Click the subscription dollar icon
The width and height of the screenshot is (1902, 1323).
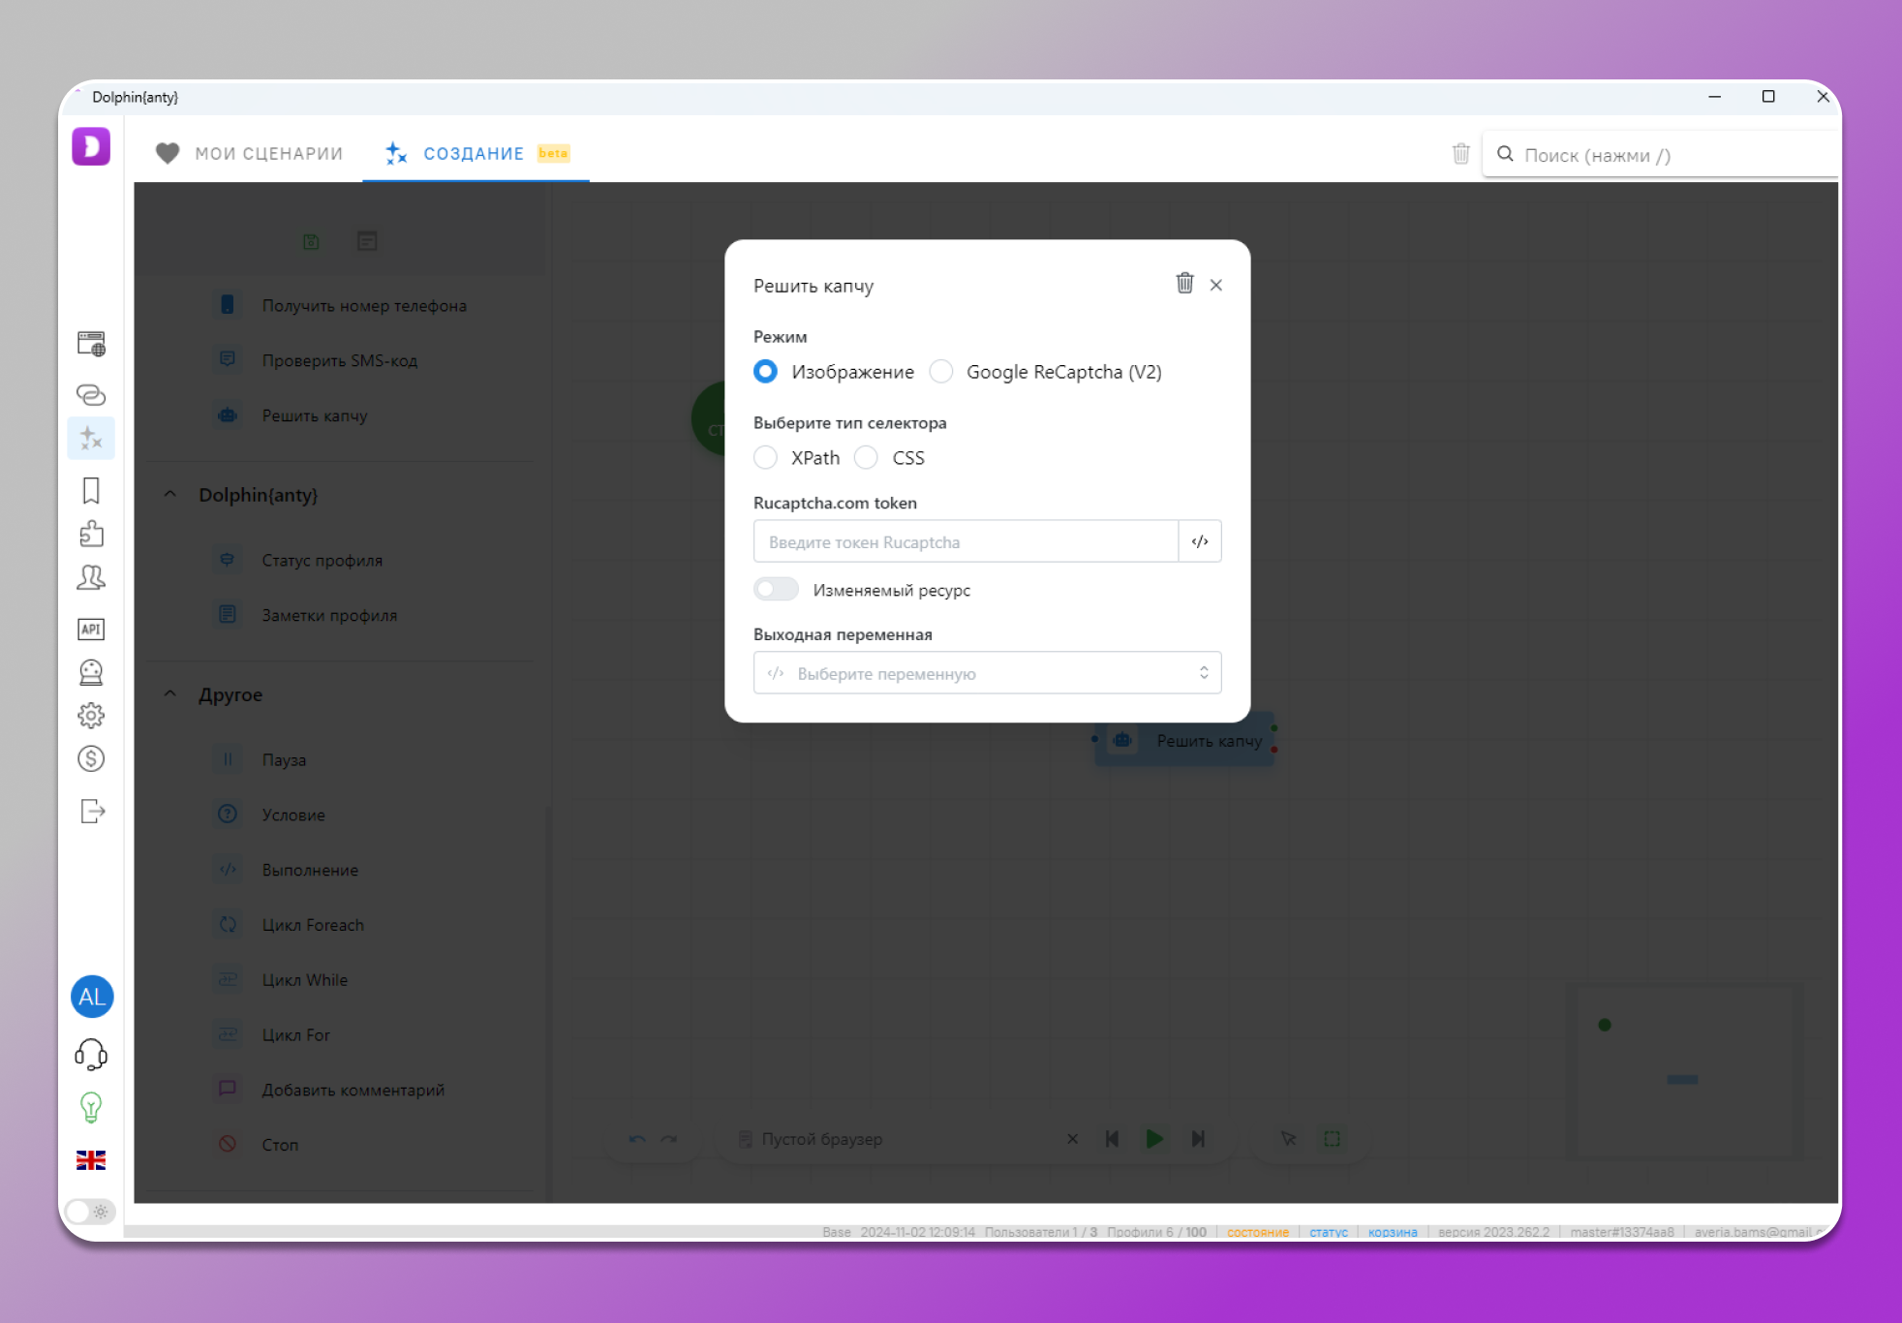91,759
